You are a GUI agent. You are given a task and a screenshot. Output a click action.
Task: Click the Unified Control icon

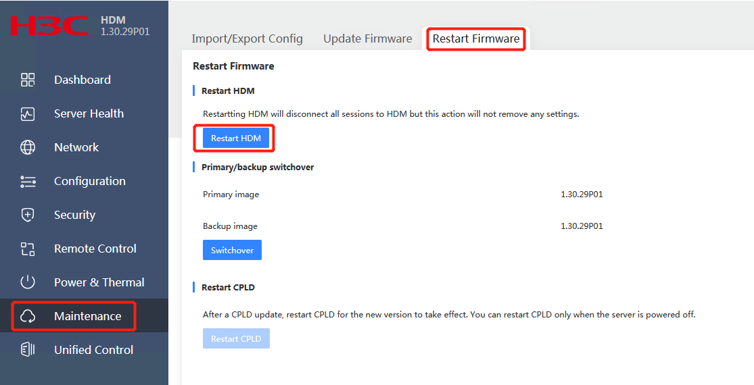click(28, 350)
